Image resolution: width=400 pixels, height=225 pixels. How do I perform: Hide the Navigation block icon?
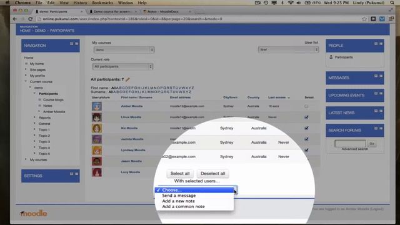tap(71, 44)
